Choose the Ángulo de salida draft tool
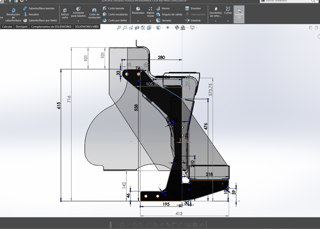 click(169, 15)
